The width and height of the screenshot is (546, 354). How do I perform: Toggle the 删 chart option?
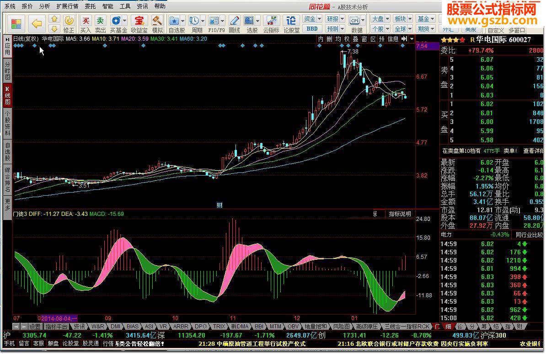[329, 39]
